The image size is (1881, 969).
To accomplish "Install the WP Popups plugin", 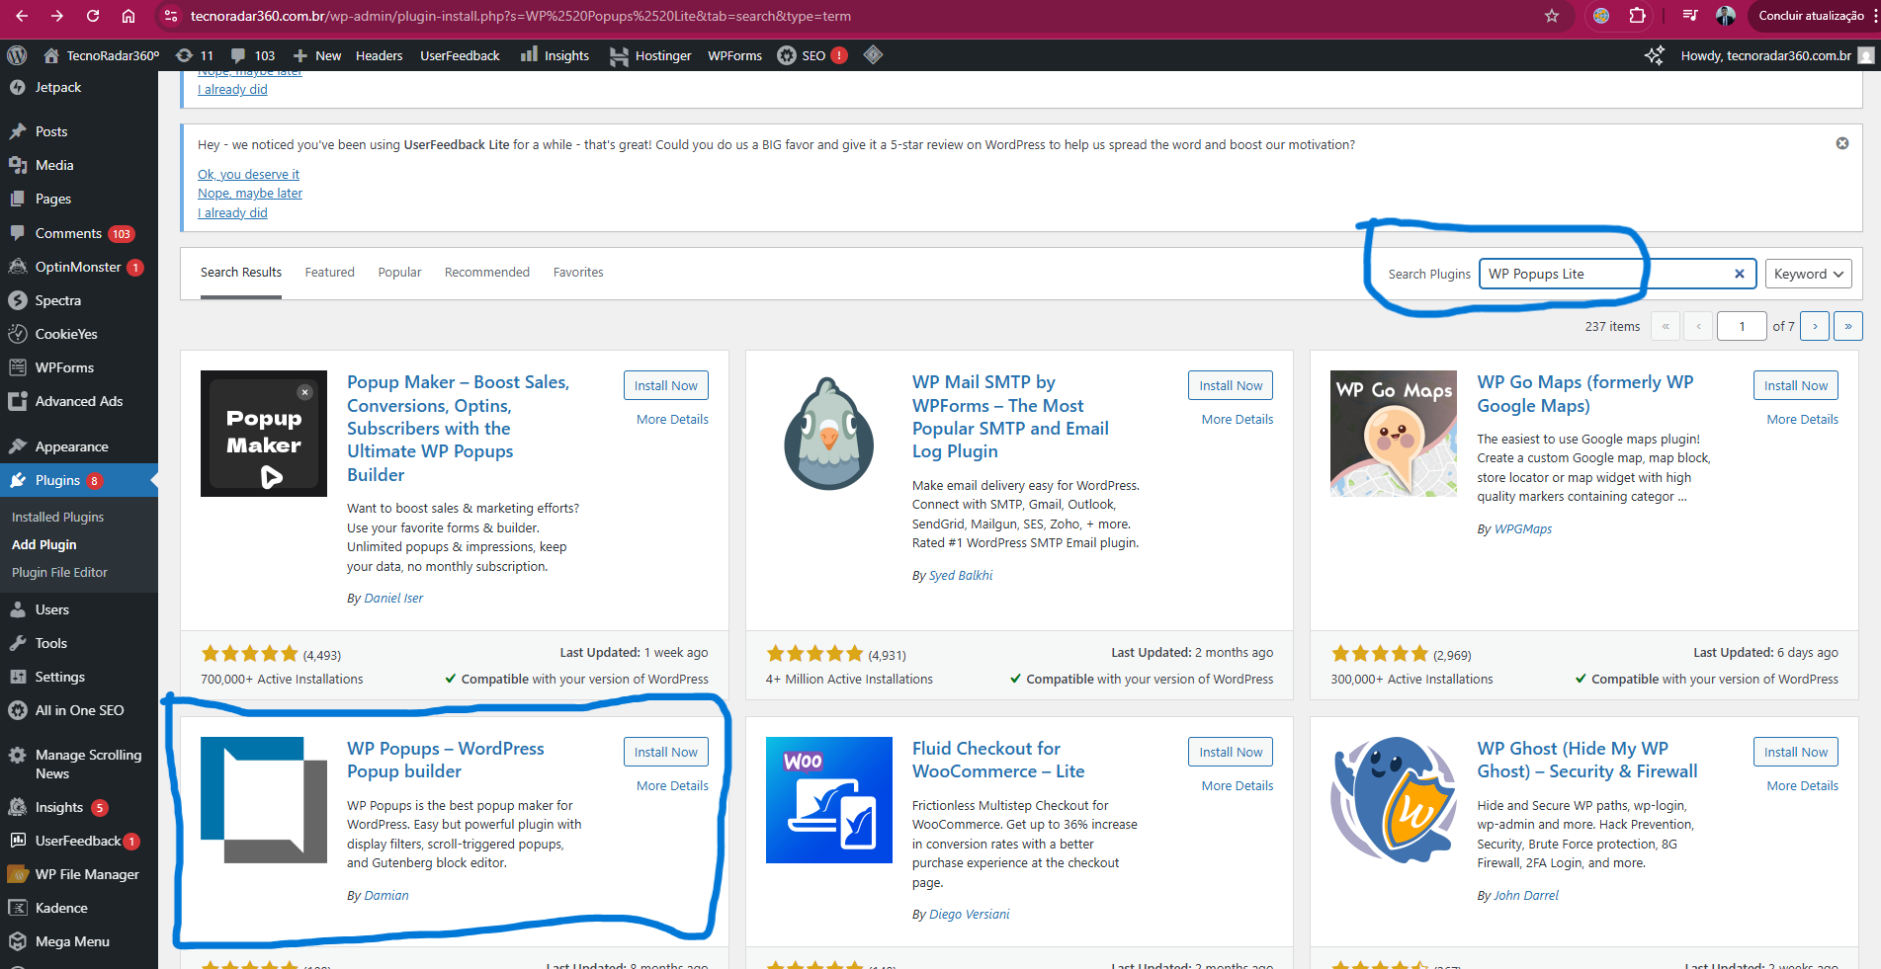I will click(x=665, y=752).
